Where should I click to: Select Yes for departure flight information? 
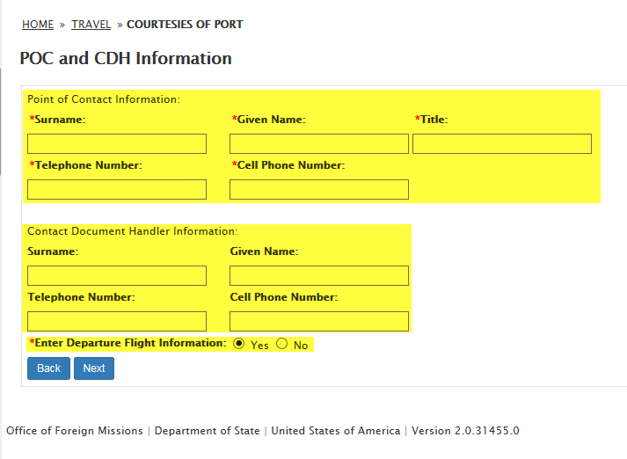[x=239, y=344]
